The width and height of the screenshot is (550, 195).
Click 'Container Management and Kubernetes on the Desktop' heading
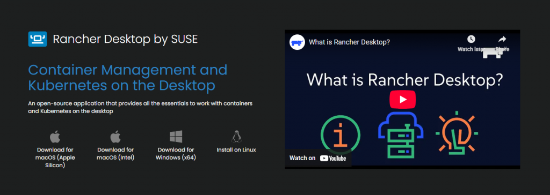tap(128, 77)
